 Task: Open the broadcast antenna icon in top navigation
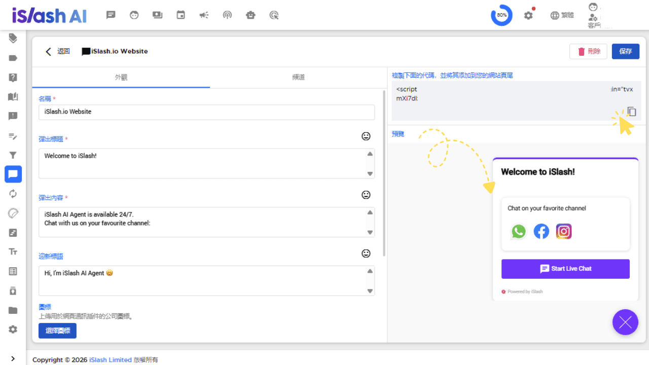click(227, 15)
